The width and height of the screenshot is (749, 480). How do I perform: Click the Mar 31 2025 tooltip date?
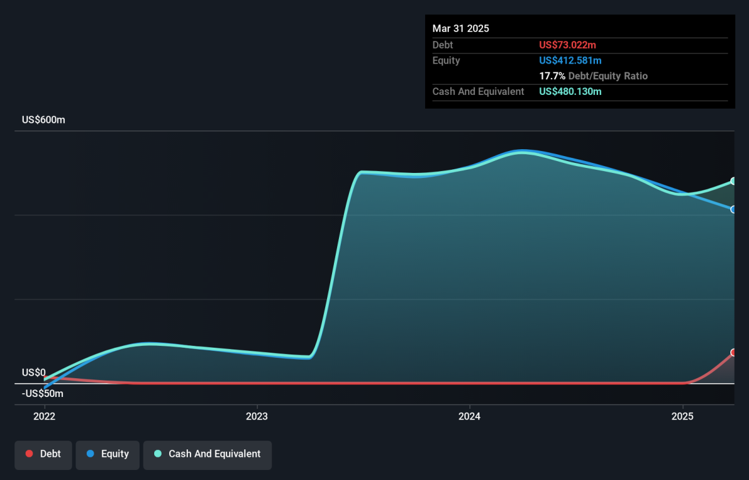point(461,29)
